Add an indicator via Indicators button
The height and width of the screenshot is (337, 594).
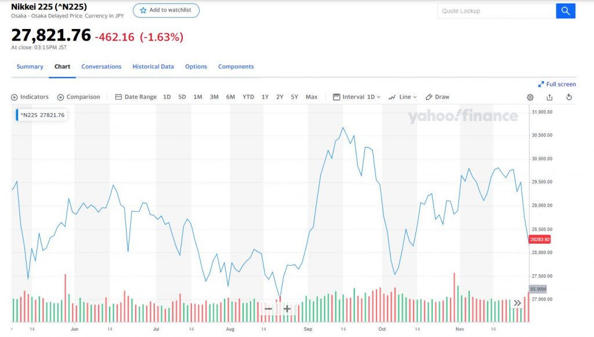click(30, 97)
